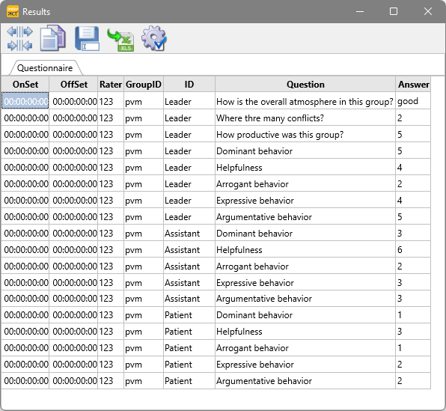Click 'pvm' GroupID in productive group row
446x411 pixels.
(x=144, y=134)
